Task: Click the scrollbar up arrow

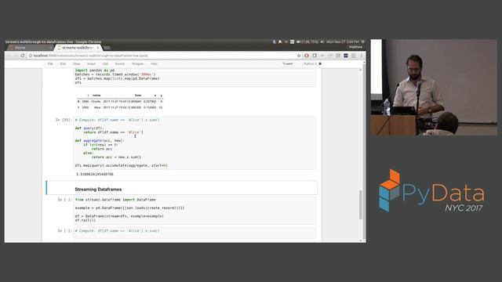Action: click(361, 70)
